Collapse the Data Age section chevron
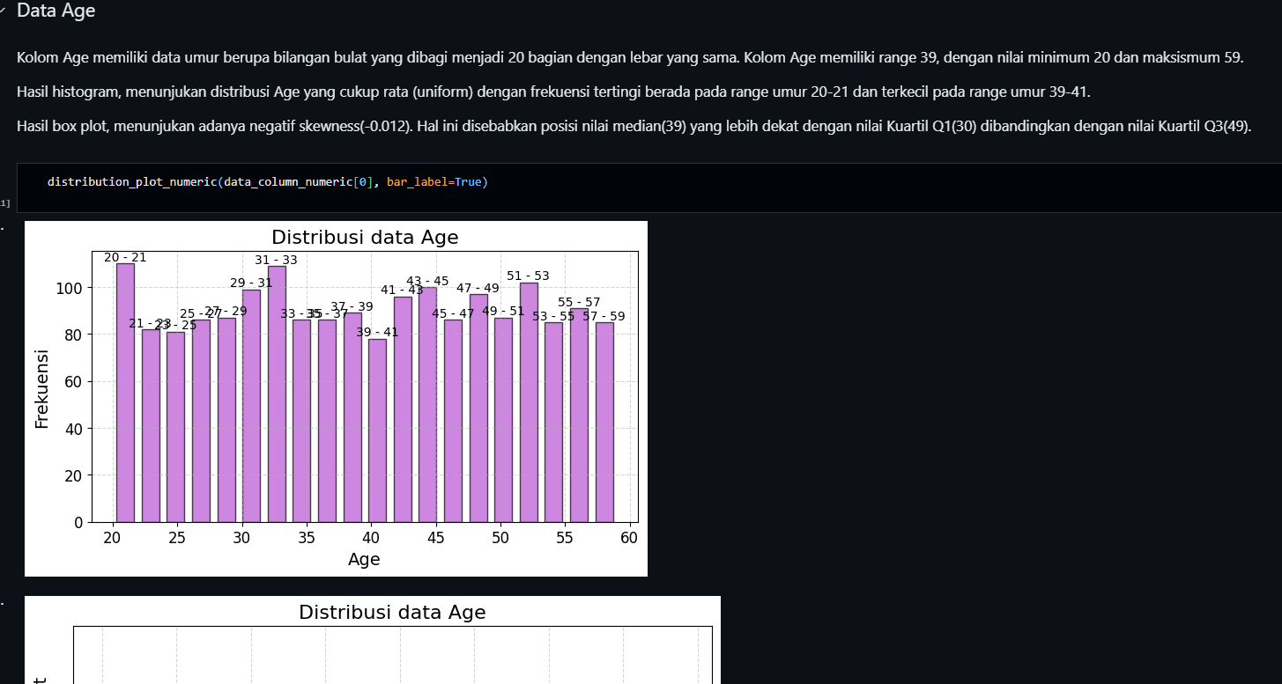The image size is (1282, 684). (x=3, y=11)
